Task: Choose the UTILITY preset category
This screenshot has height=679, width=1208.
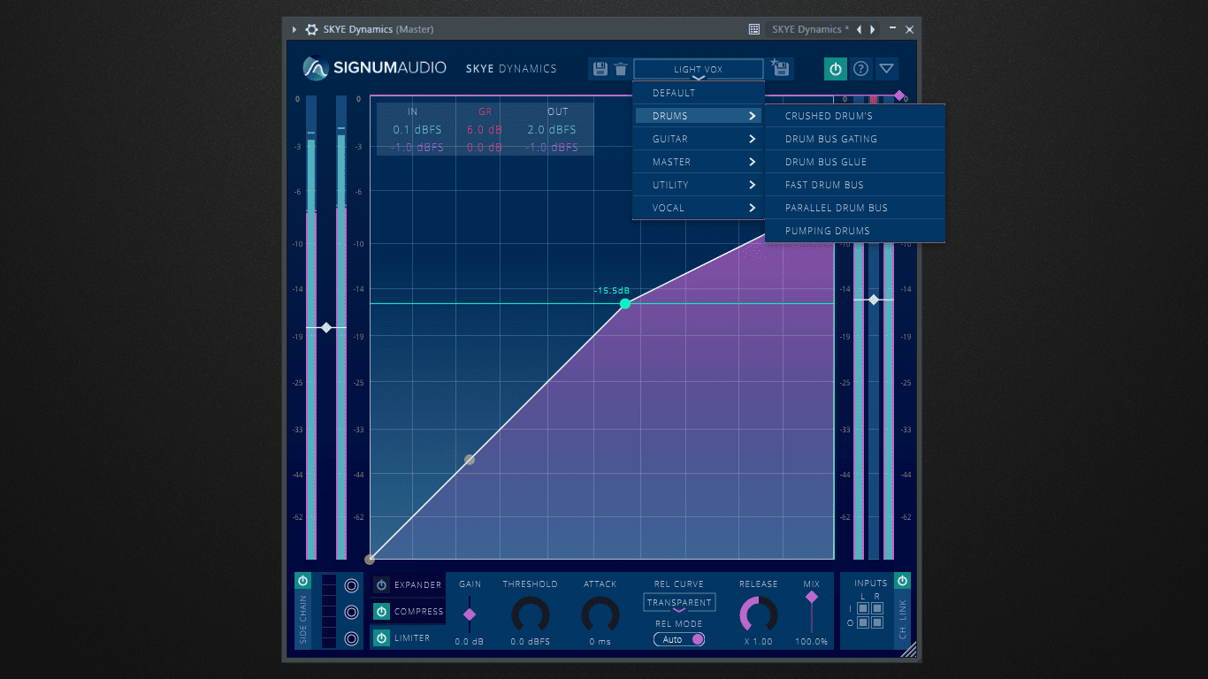Action: (699, 185)
